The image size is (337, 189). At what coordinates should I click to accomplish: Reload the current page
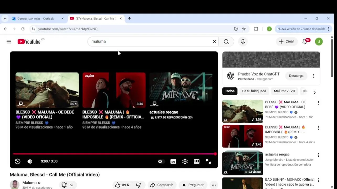pos(23,29)
